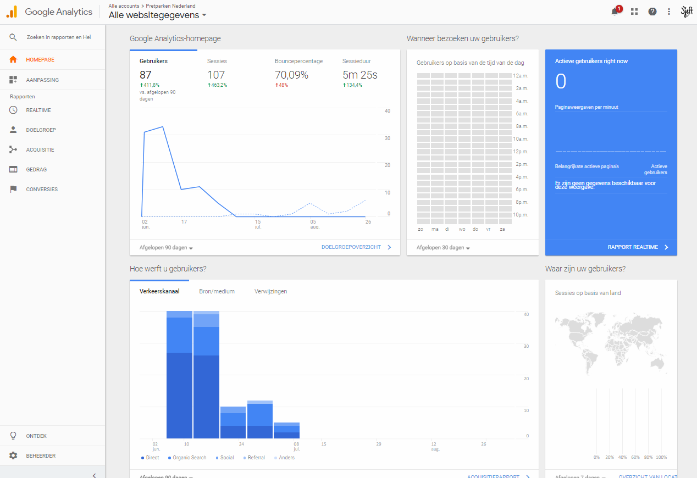This screenshot has height=478, width=697.
Task: Click the Aanpassing dashboard icon
Action: [13, 80]
